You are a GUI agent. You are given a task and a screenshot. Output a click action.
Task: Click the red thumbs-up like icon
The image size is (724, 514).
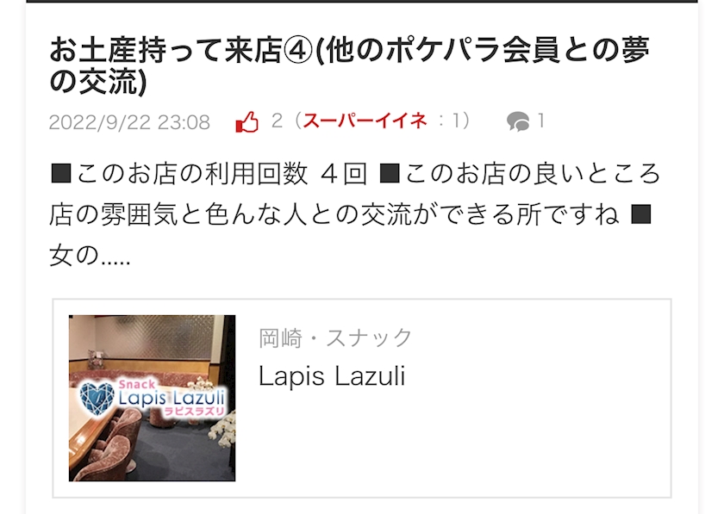coord(247,121)
